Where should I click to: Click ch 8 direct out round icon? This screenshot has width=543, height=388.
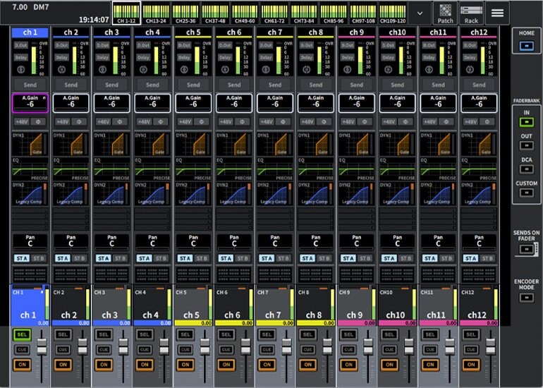[307, 69]
